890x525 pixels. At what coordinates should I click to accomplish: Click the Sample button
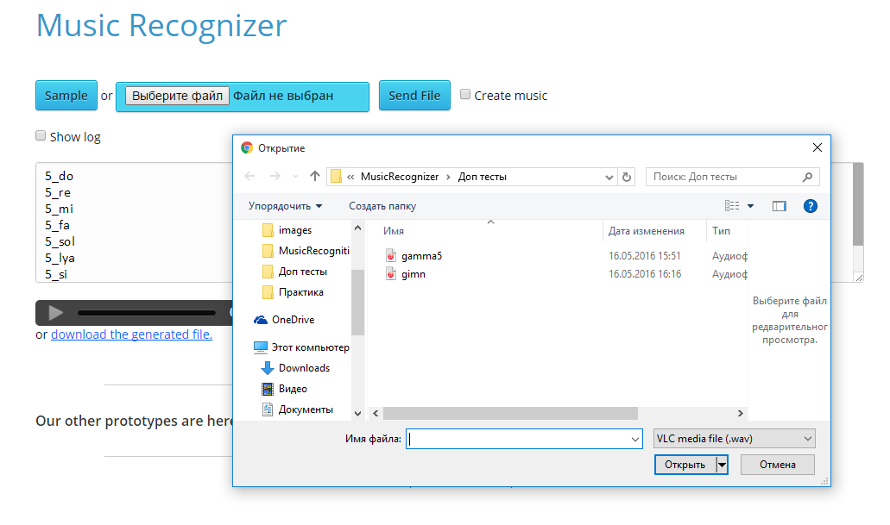click(x=66, y=95)
